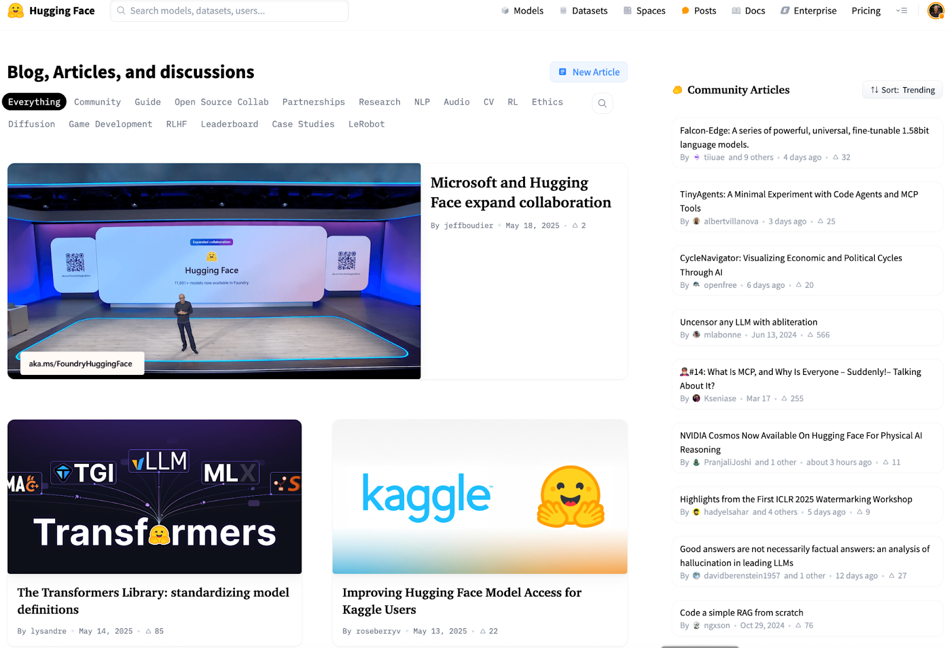Viewport: 949px width, 648px height.
Task: Click the Hugging Face logo icon
Action: click(x=16, y=11)
